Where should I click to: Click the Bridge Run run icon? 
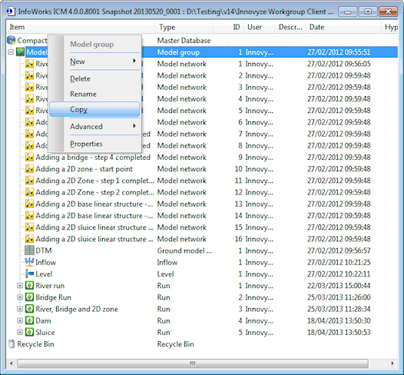coord(29,297)
